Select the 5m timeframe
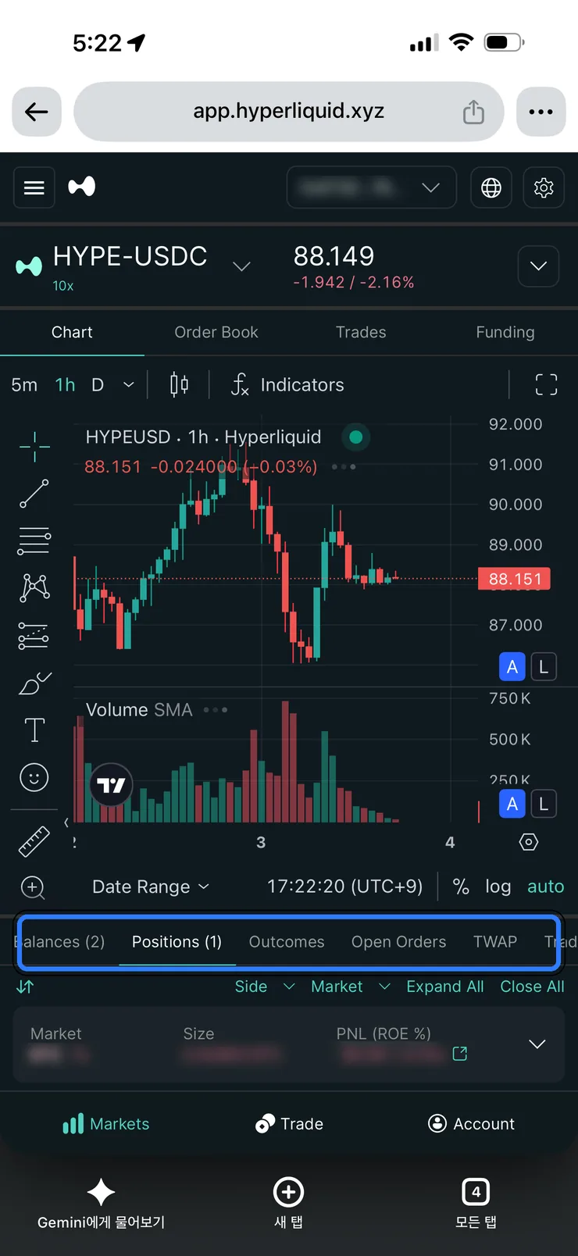Image resolution: width=578 pixels, height=1256 pixels. tap(24, 384)
